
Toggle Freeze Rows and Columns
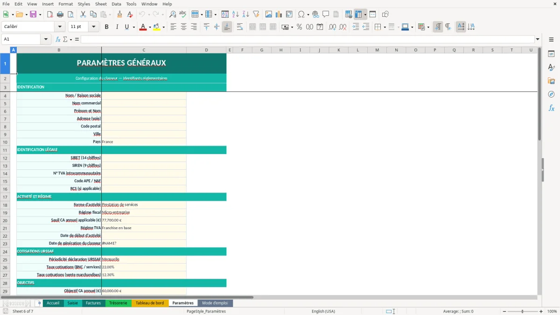coord(358,14)
